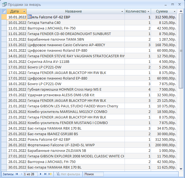Screen dimensions: 185x178
Task: Click the 'Запись:' label in navigation bar
Action: (8, 174)
